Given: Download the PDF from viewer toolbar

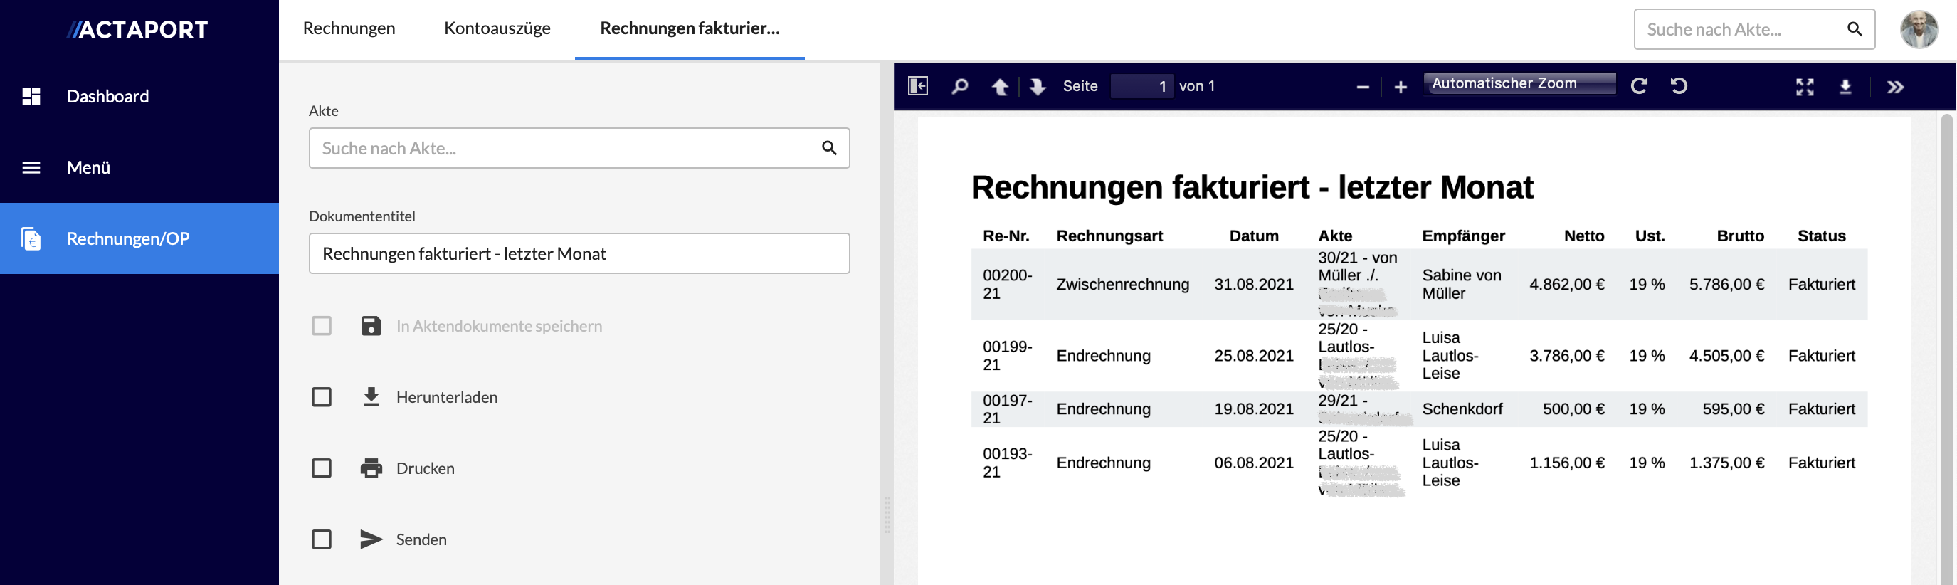Looking at the screenshot, I should point(1845,87).
